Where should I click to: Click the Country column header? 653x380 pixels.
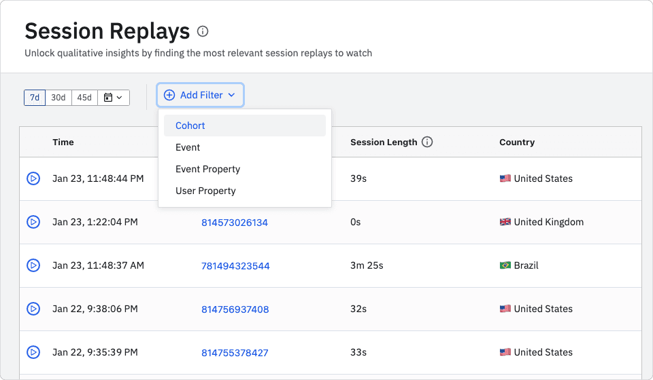[x=517, y=142]
